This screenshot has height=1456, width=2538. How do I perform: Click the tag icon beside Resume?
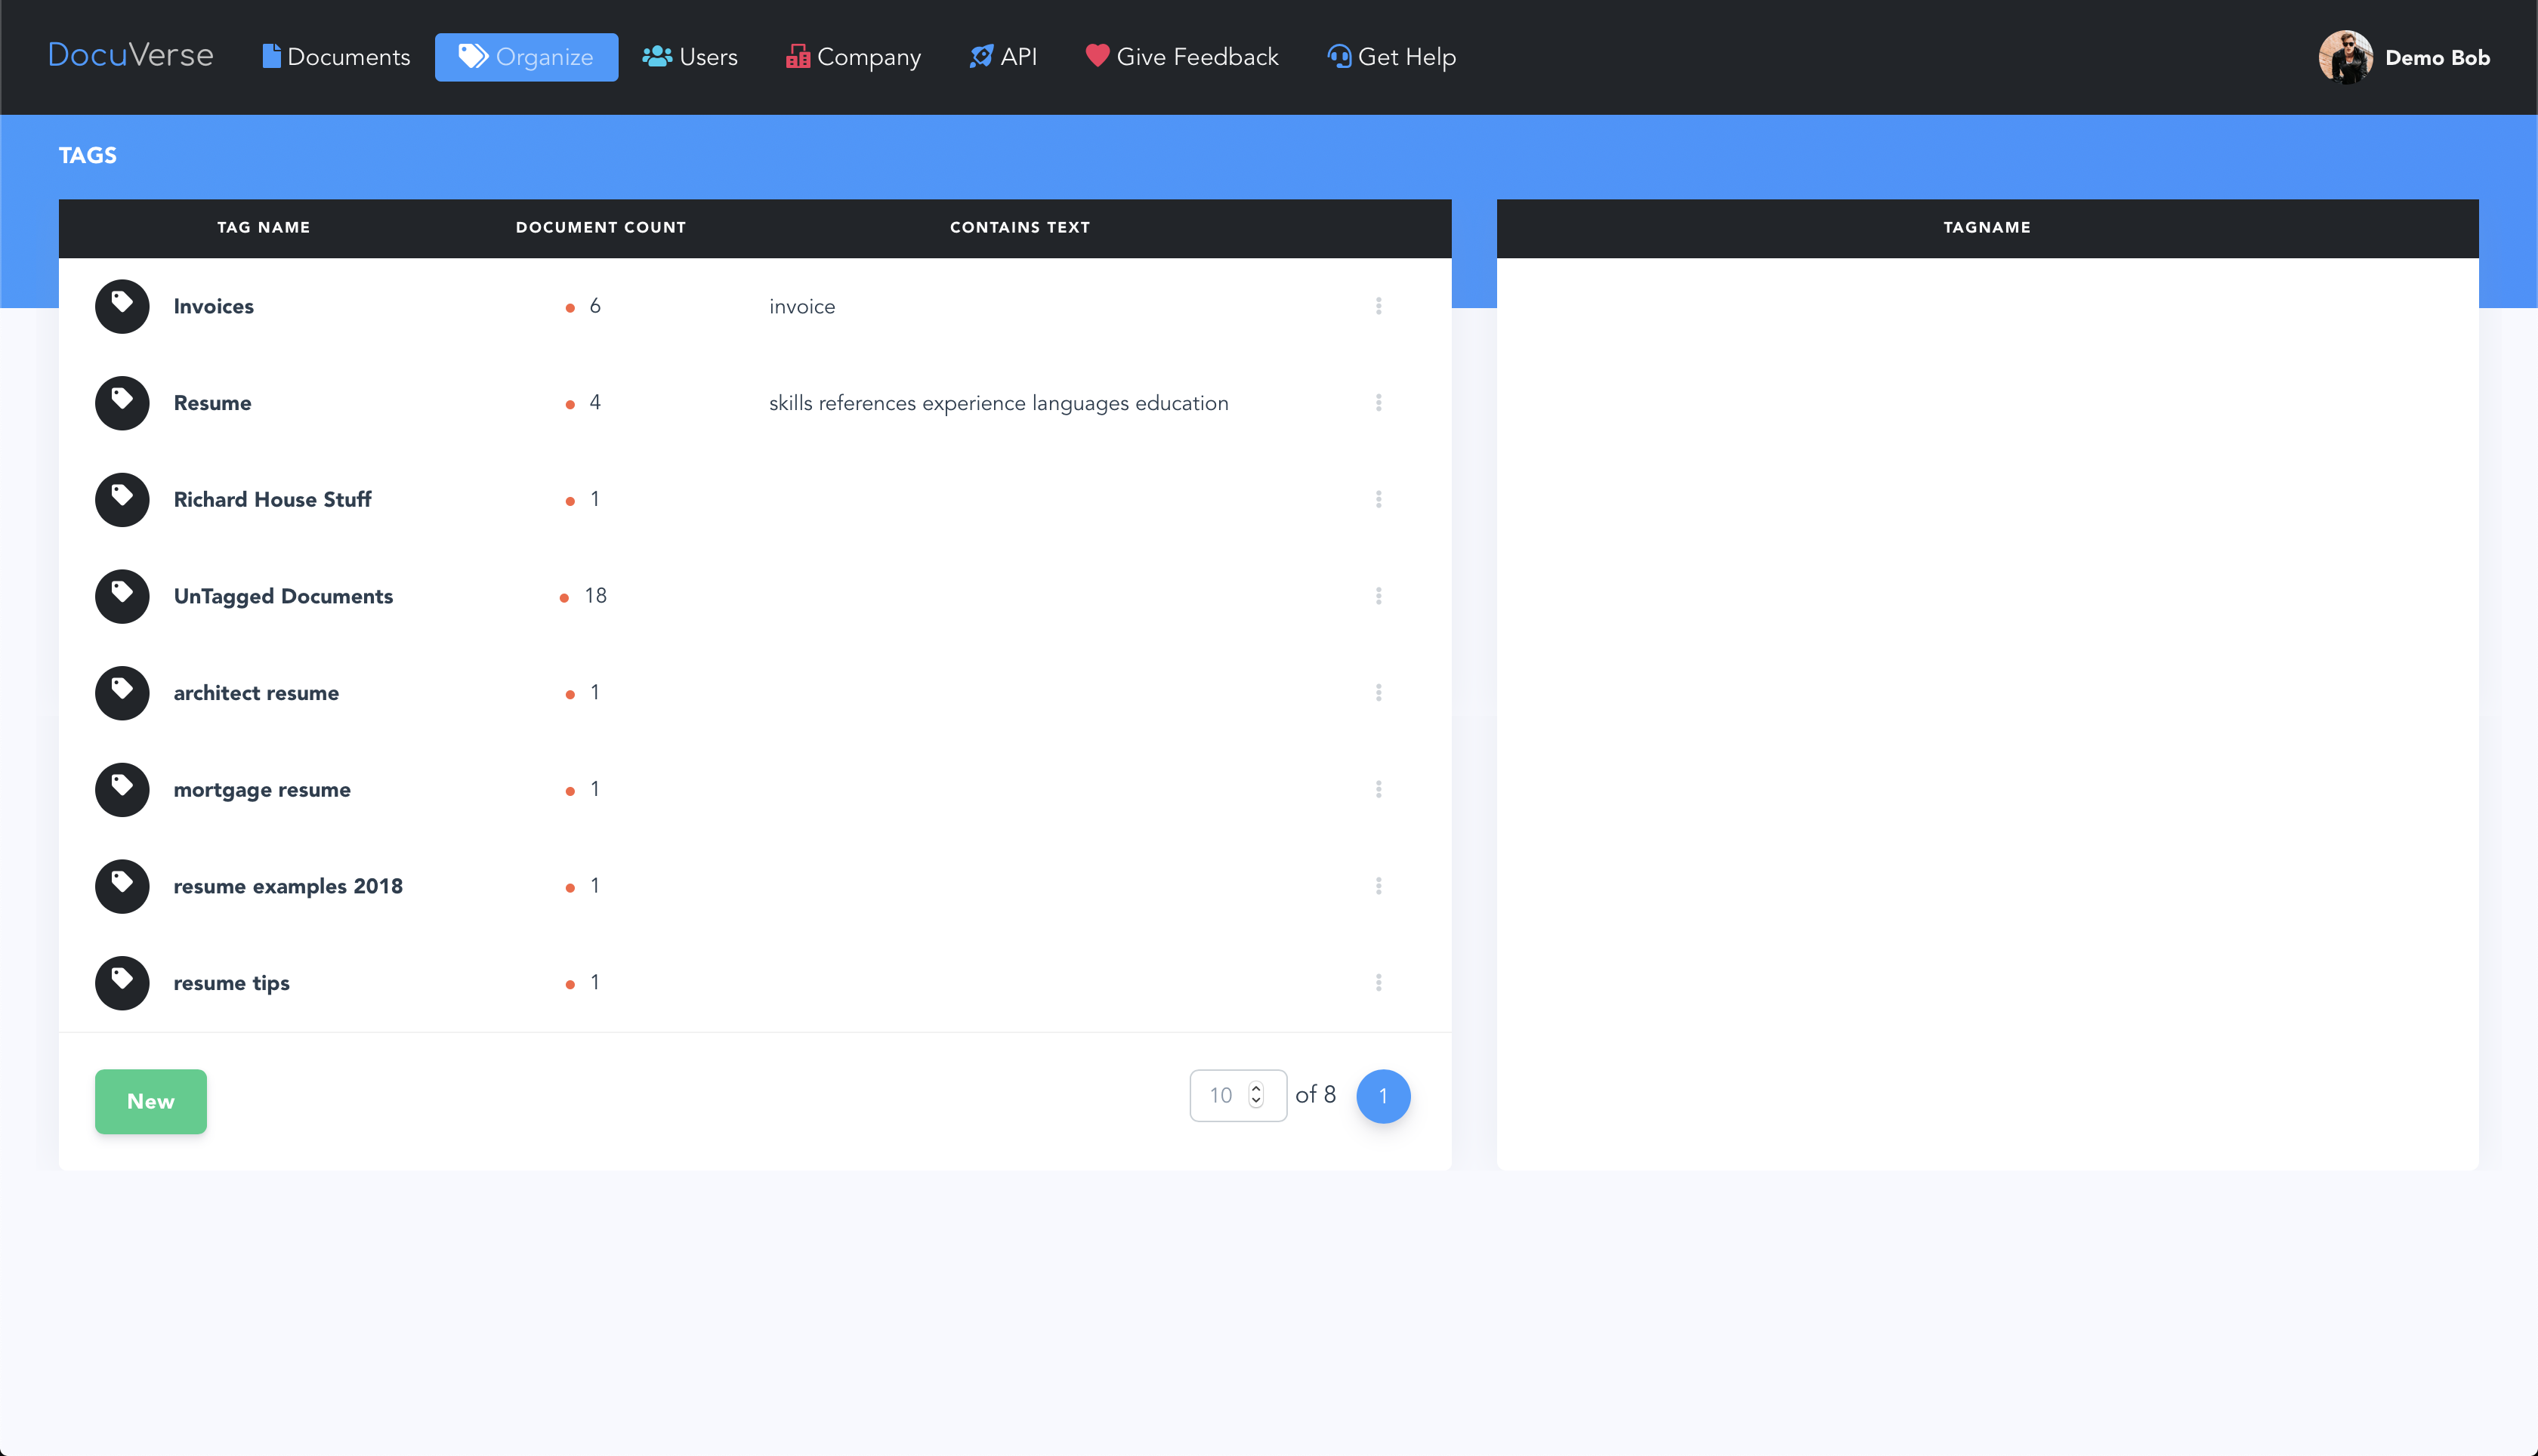point(122,403)
